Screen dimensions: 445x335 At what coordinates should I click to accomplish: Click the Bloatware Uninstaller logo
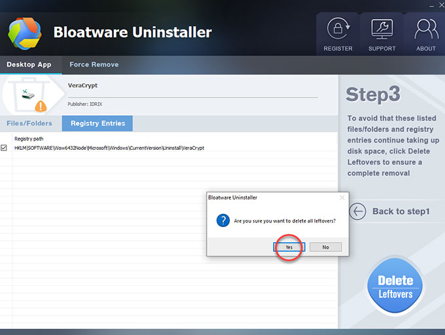click(x=25, y=33)
